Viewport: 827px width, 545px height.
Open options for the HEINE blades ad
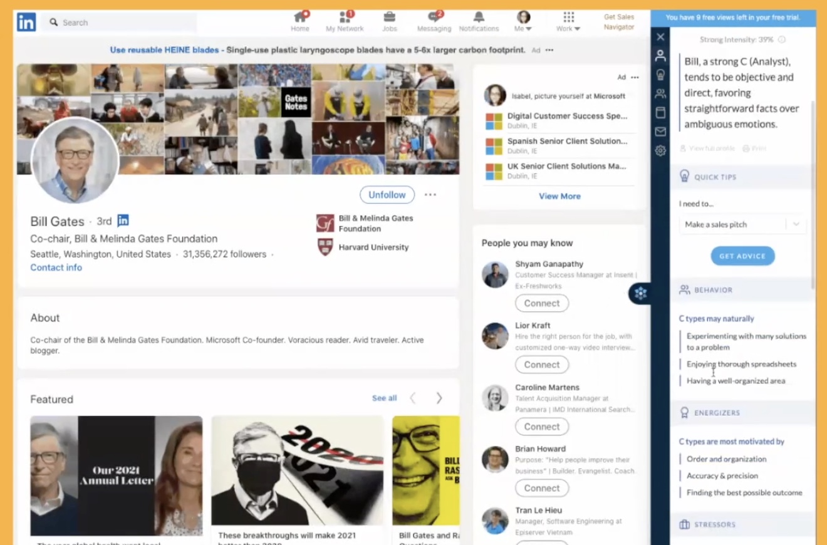click(549, 50)
